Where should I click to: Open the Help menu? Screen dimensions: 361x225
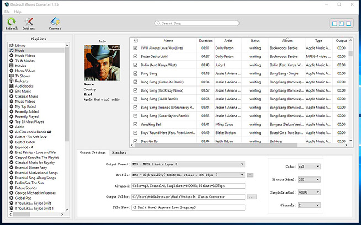(x=18, y=12)
